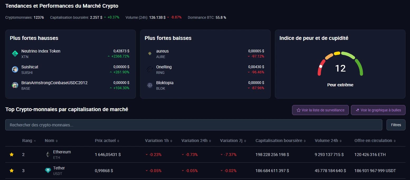Sort by Prix actuel column header

(107, 140)
